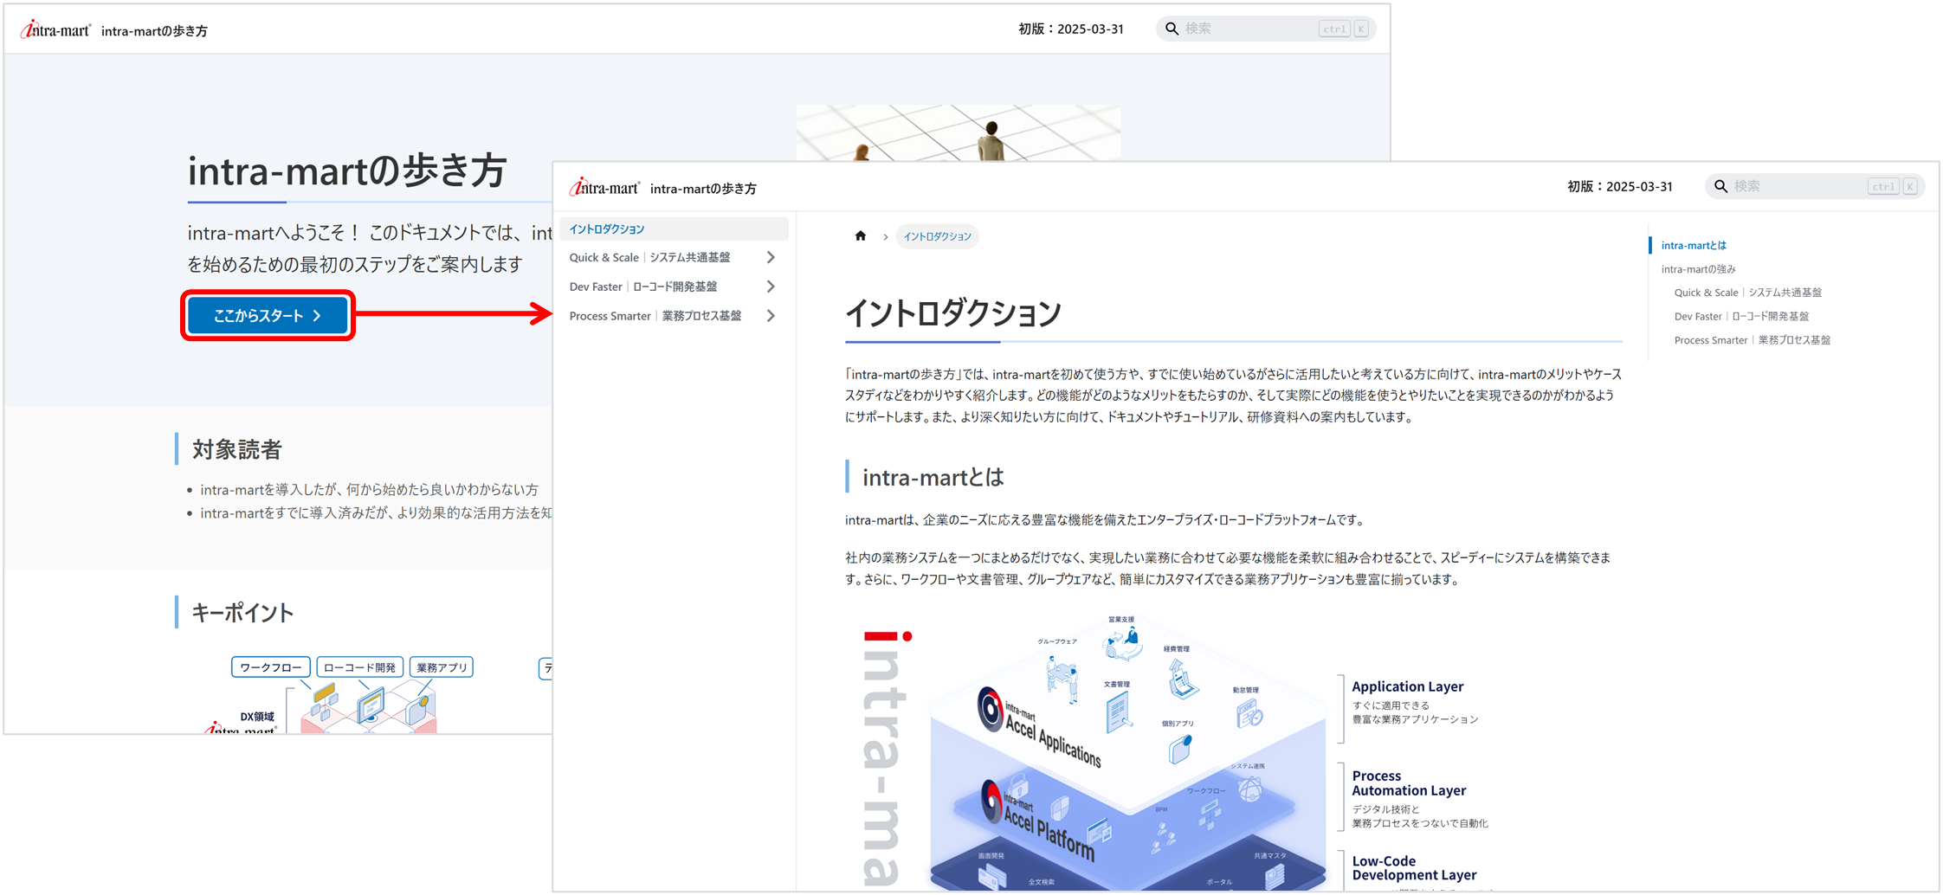Click イントロダクション breadcrumb chip
The width and height of the screenshot is (1943, 895).
[x=938, y=235]
